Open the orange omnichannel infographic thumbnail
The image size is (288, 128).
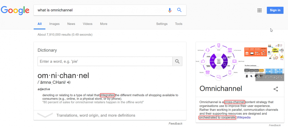pos(255,52)
